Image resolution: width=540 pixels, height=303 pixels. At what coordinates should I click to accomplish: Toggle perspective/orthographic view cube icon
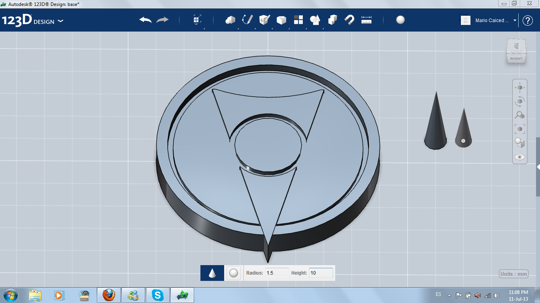pos(520,143)
